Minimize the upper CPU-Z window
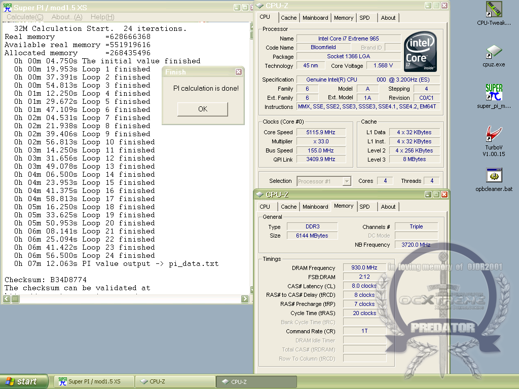The width and height of the screenshot is (519, 389). pyautogui.click(x=428, y=6)
